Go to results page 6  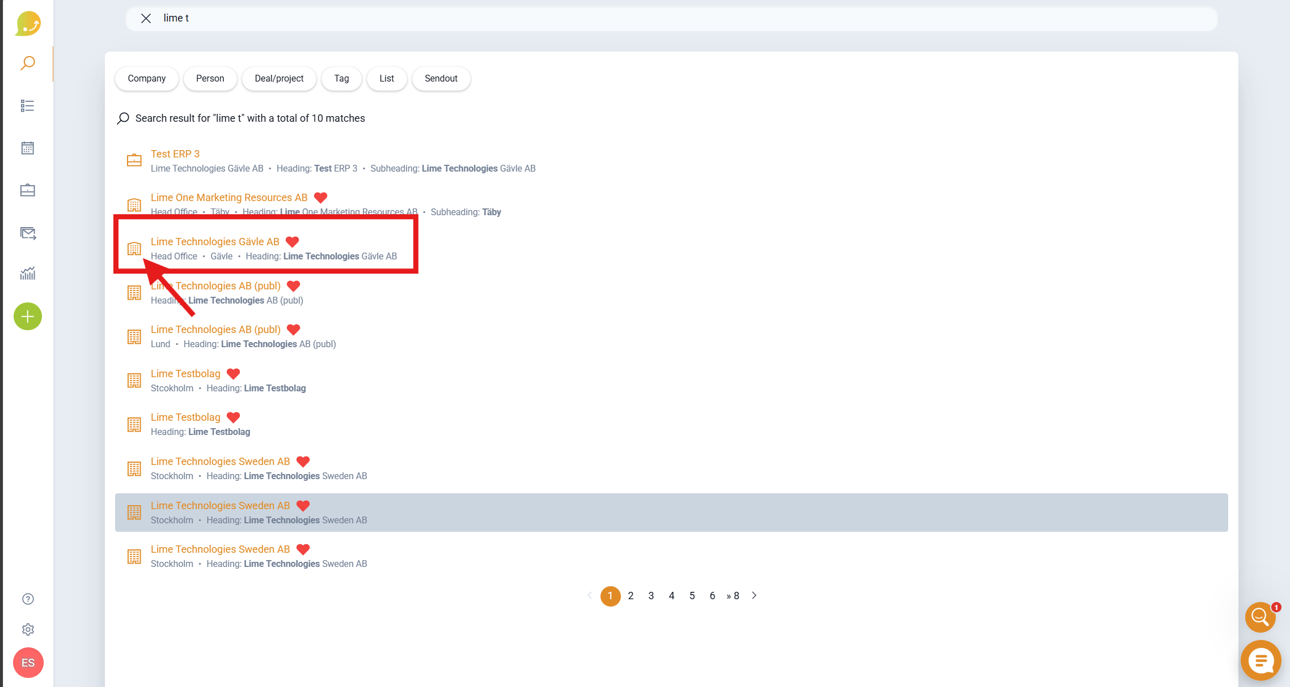pos(712,596)
